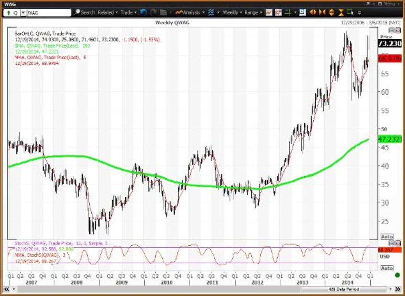The image size is (405, 296).
Task: Open the Trade menu
Action: [128, 12]
